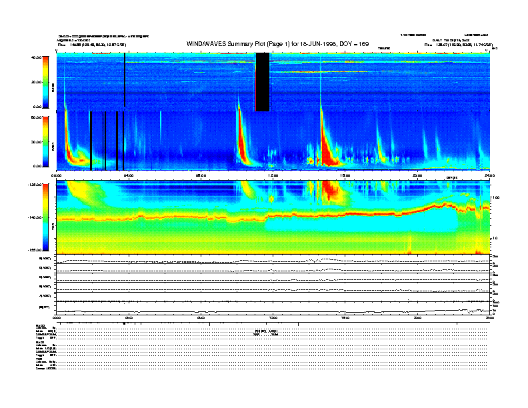Image resolution: width=528 pixels, height=408 pixels.
Task: Click the WIND/WAVES Summary Plot title
Action: pyautogui.click(x=277, y=44)
